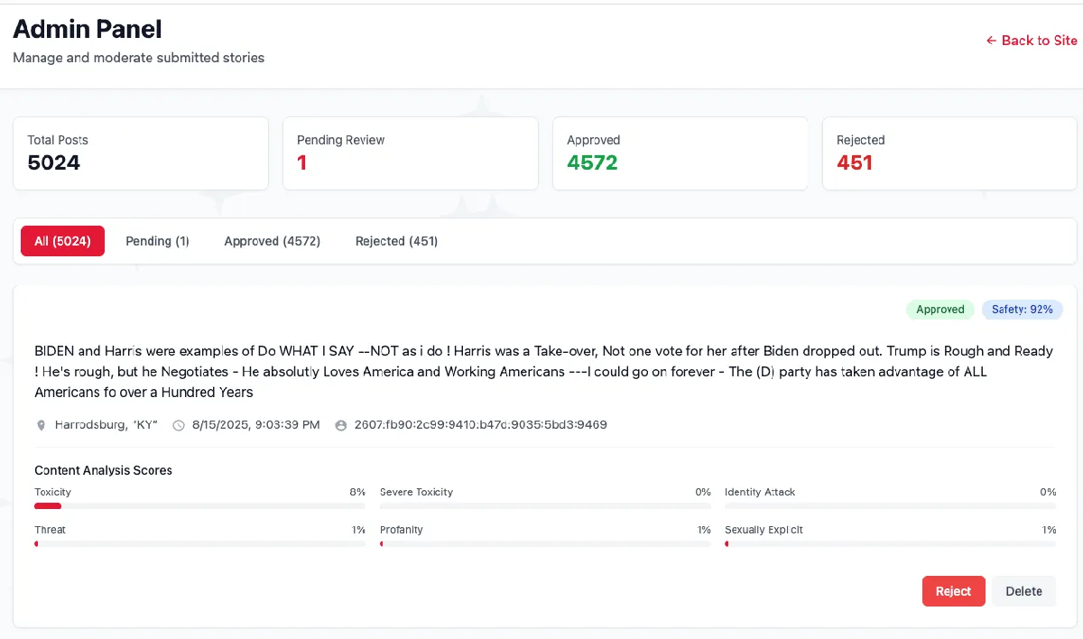This screenshot has width=1083, height=639.
Task: Click the Toxicity score bar
Action: tap(199, 506)
